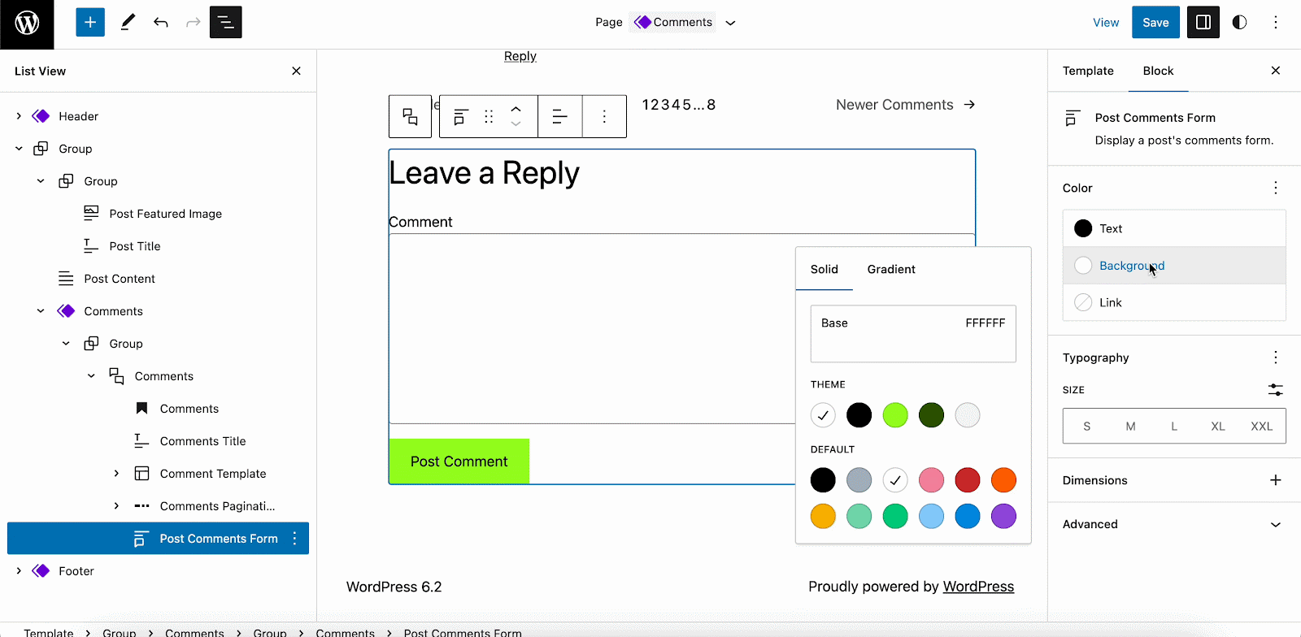Toggle the Styles half-circle icon
The width and height of the screenshot is (1301, 637).
(1239, 23)
